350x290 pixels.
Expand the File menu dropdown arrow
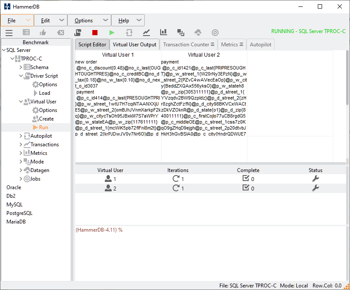(28, 20)
